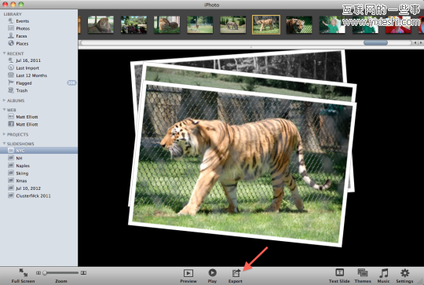Select the child in green shirt thumbnail
Viewport: 424px width, 285px height.
tap(332, 24)
